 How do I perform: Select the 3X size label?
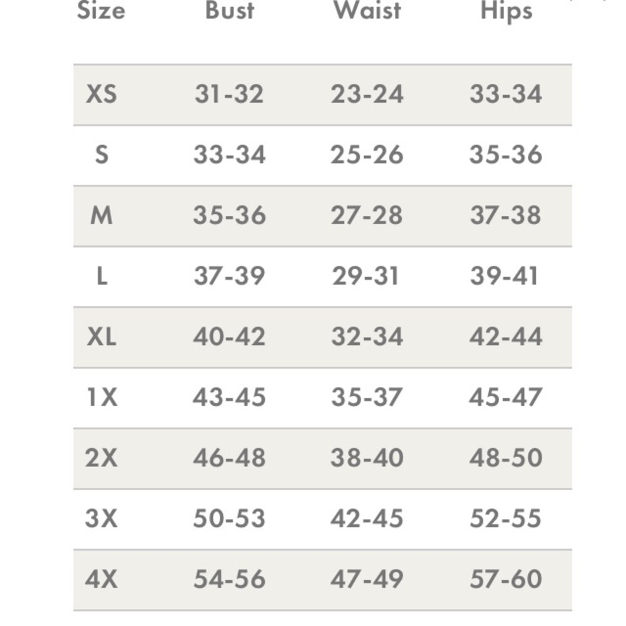(x=101, y=518)
